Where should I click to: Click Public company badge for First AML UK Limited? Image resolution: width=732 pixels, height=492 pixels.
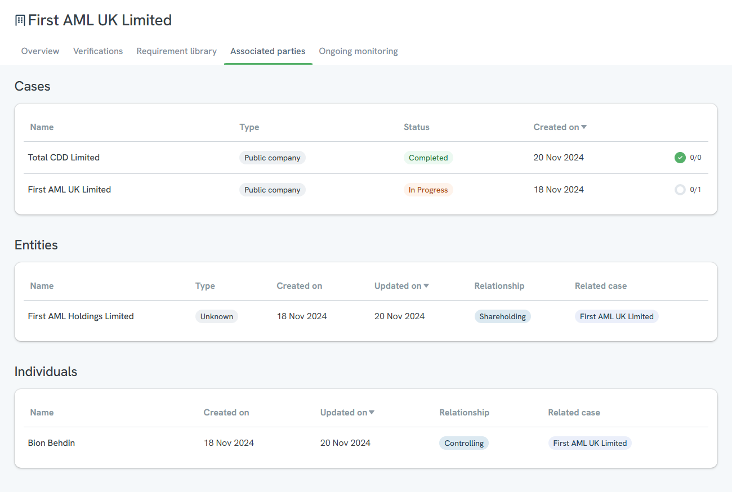pos(273,190)
